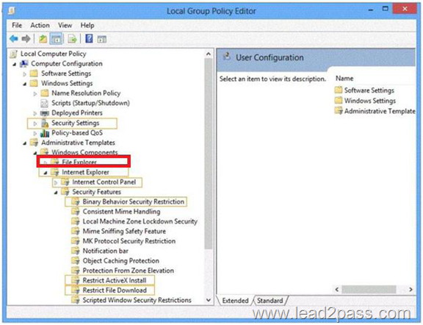Collapse the Computer Configuration node

point(15,64)
